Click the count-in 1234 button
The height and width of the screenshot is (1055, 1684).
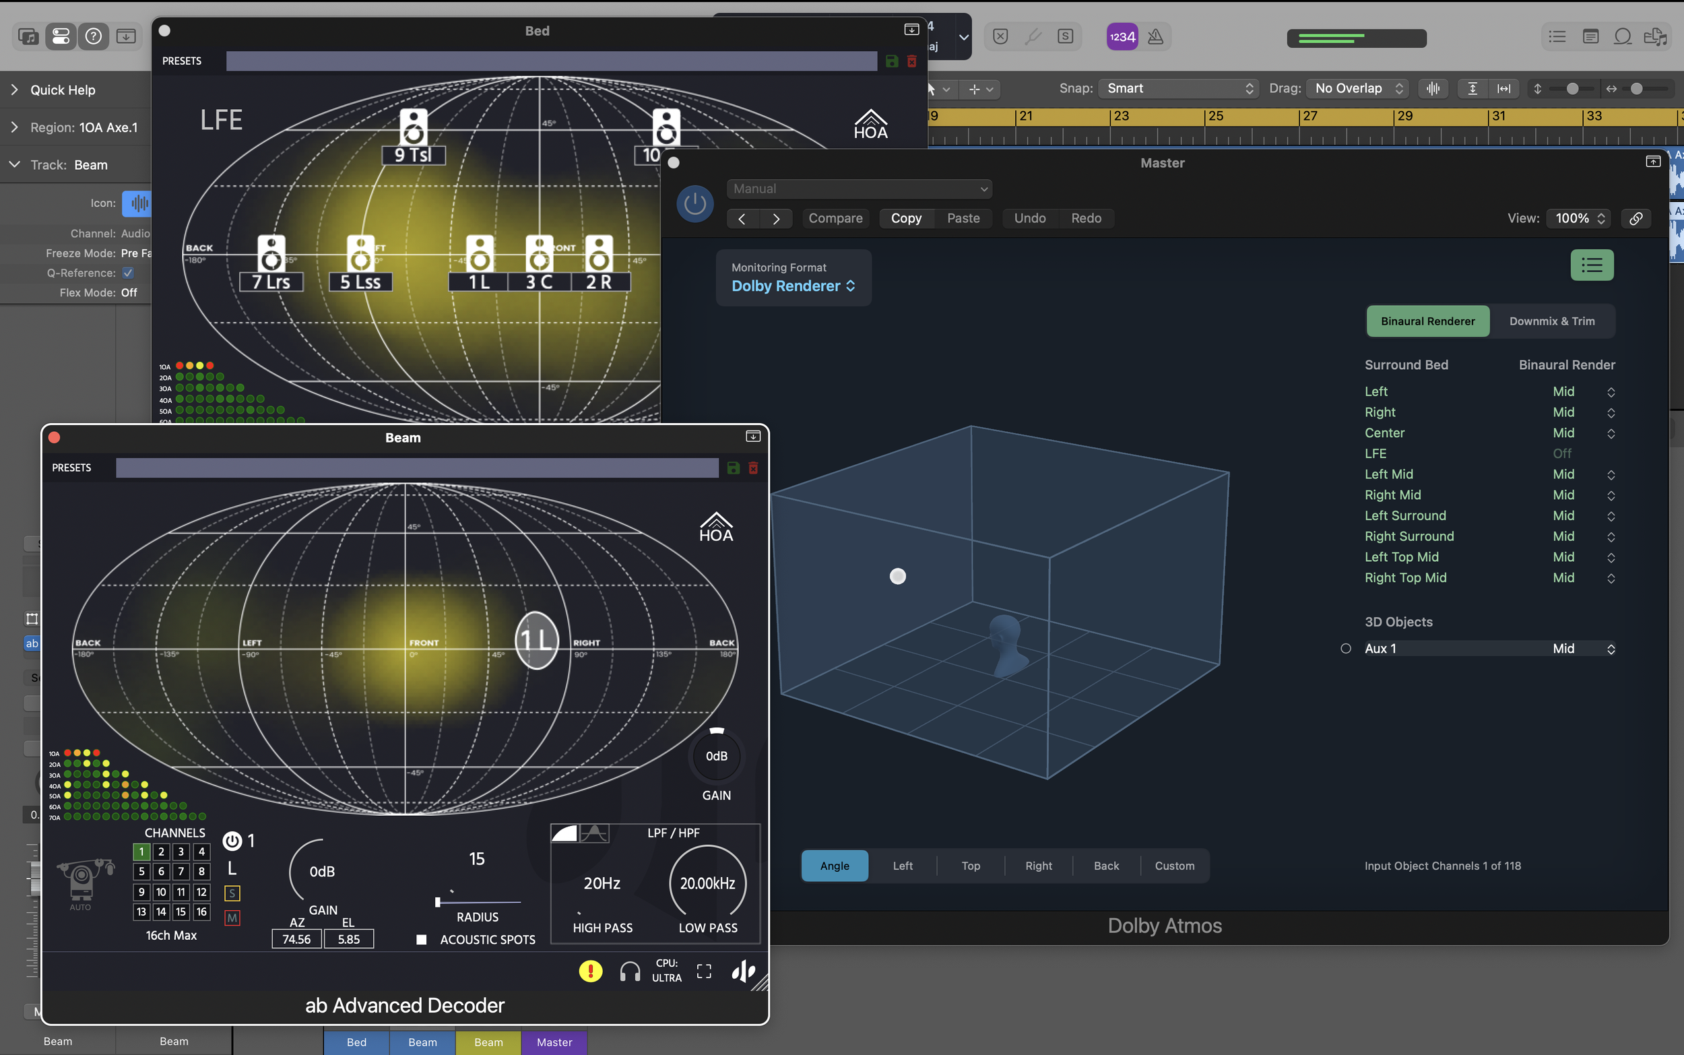click(1122, 36)
